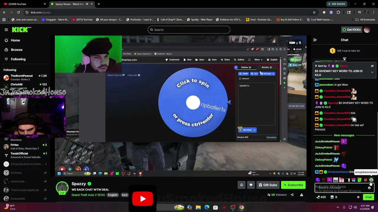Image resolution: width=378 pixels, height=212 pixels.
Task: Open the Kick hamburger menu
Action: 6,30
